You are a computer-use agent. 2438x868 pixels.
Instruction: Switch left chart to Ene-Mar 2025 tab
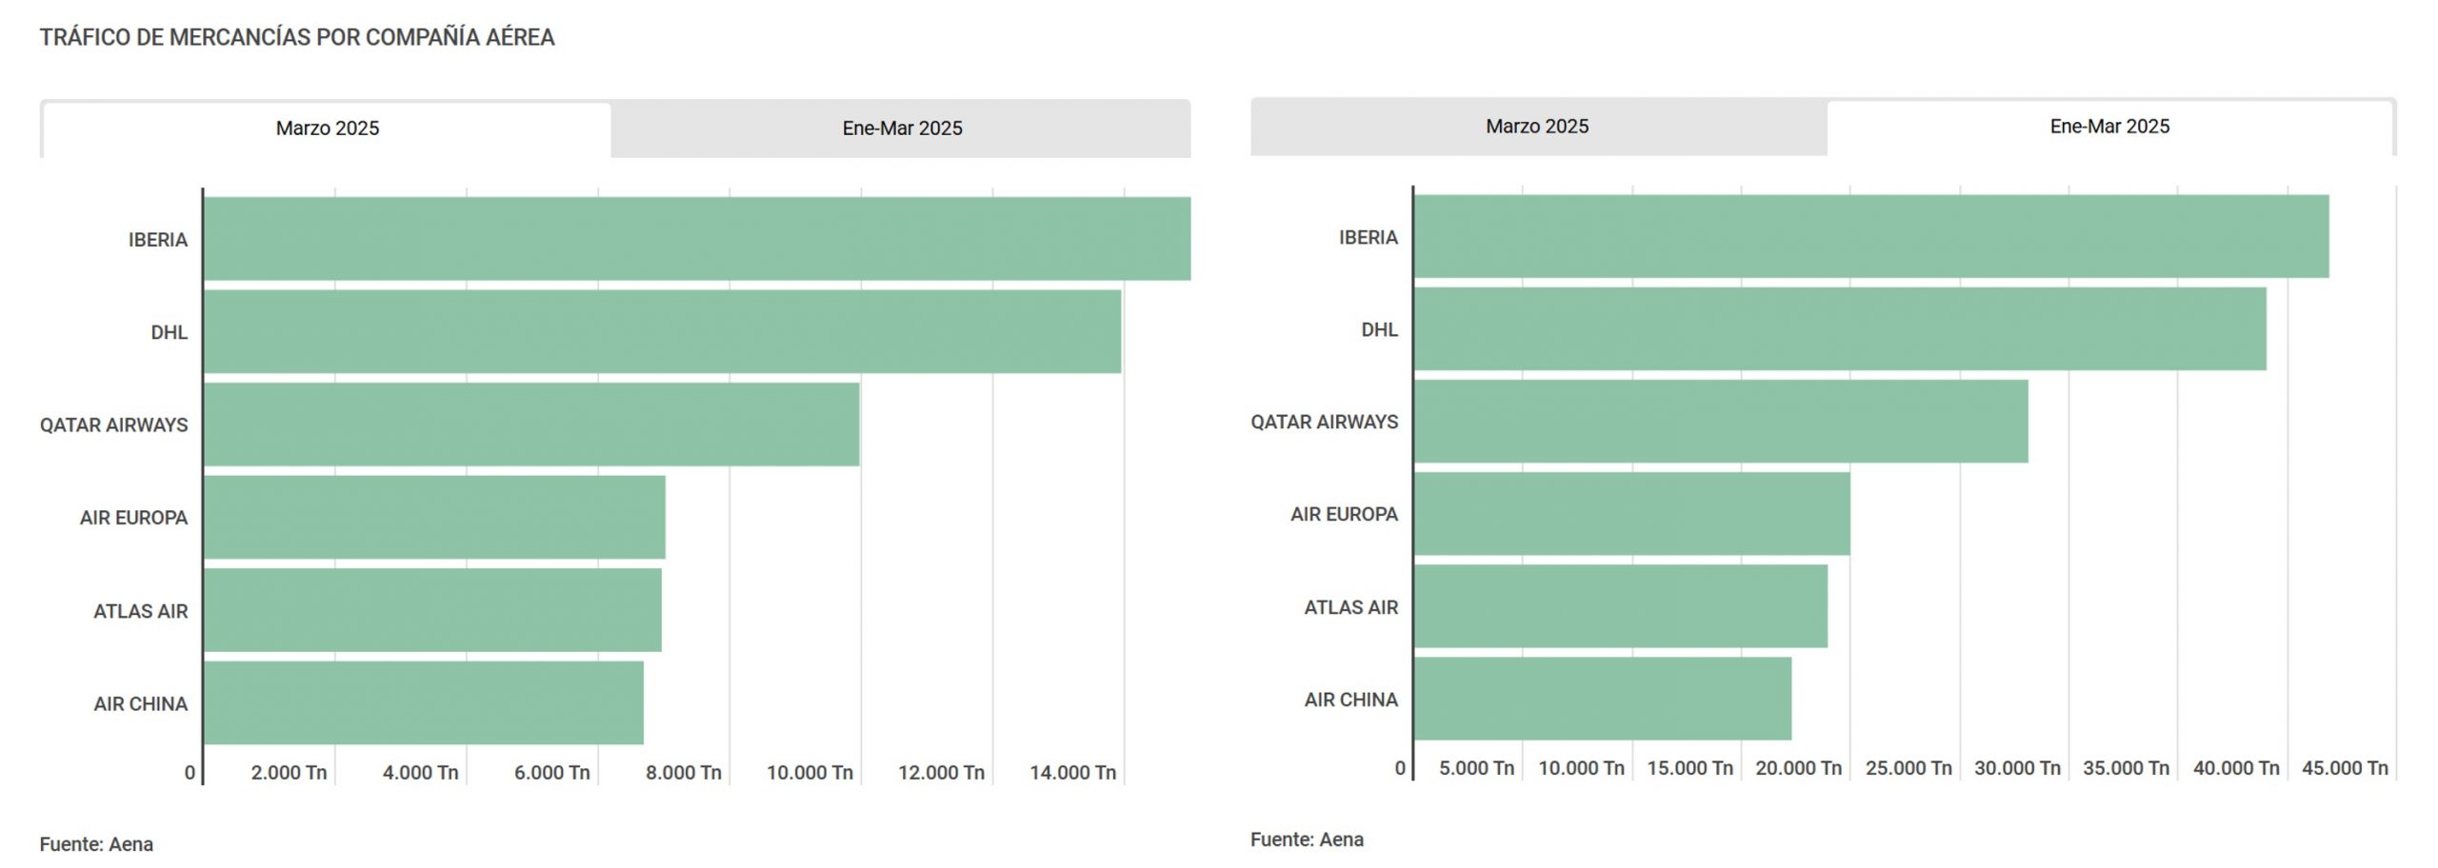(902, 128)
